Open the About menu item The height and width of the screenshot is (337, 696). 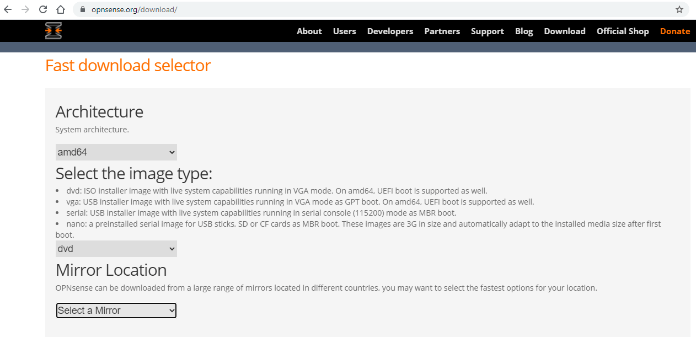click(x=309, y=31)
